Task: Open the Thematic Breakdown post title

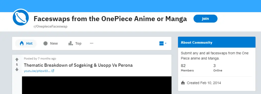Action: (78, 65)
